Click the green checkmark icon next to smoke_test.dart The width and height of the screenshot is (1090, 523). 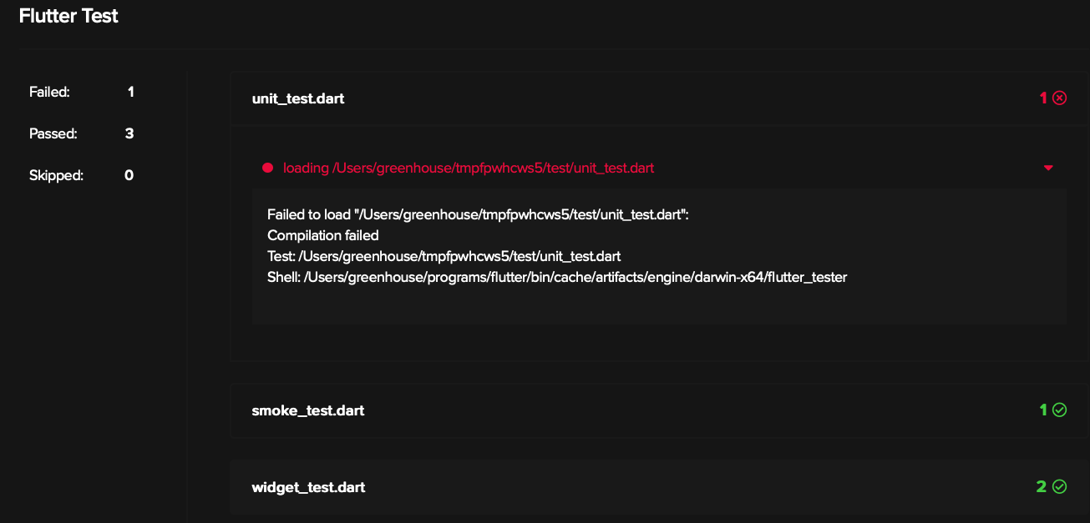(x=1059, y=410)
